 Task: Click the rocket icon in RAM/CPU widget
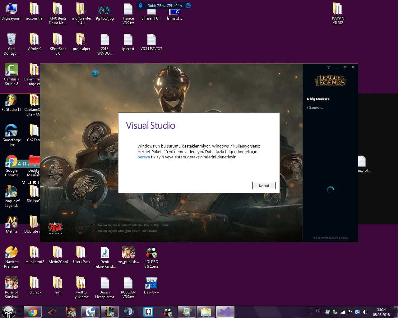pyautogui.click(x=141, y=6)
